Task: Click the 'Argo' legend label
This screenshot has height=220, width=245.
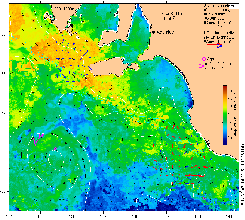Action: 211,59
